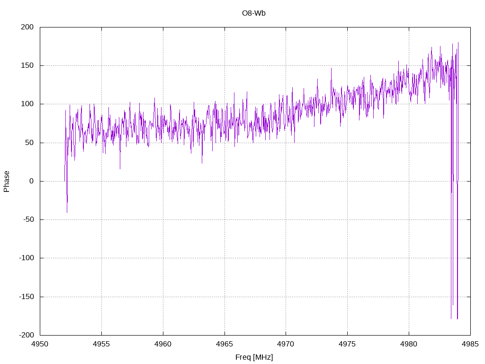
Task: Click the x-axis tick label 4960
Action: tap(163, 344)
